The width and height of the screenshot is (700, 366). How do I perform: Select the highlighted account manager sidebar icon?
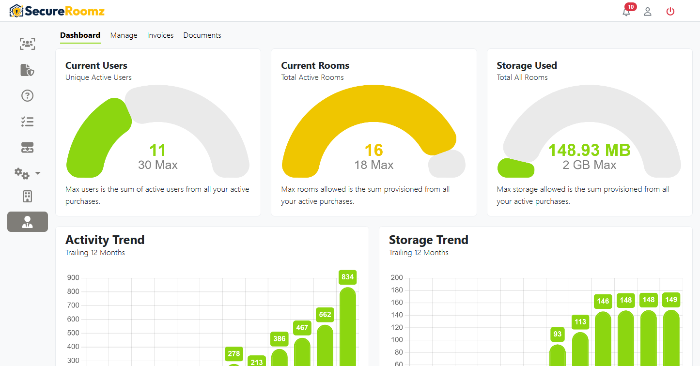28,222
